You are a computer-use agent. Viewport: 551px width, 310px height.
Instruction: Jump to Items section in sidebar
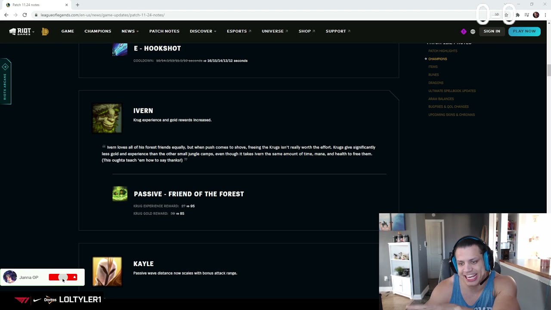[433, 67]
